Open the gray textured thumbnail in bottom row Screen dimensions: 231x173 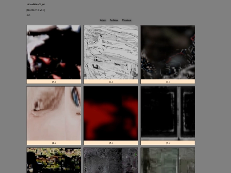111,160
